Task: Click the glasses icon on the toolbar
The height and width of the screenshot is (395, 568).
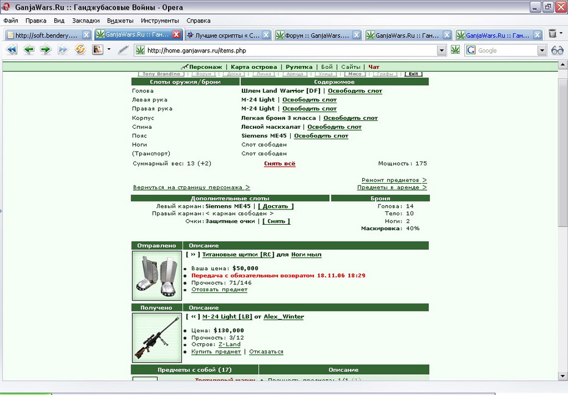Action: point(557,50)
